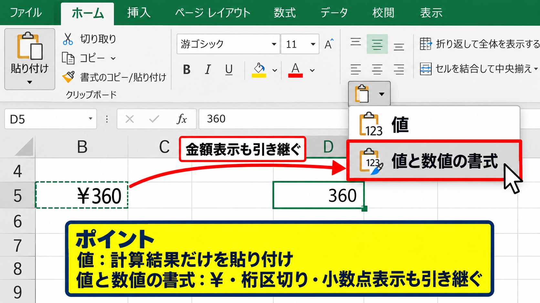Apply red font color swatch

point(295,76)
